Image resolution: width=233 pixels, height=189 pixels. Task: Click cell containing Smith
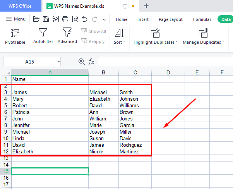coord(135,92)
